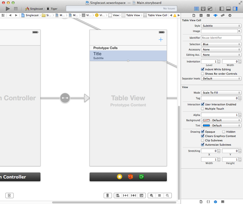Click the Reuse Identifier text field
Image resolution: width=243 pixels, height=204 pixels.
tap(221, 38)
